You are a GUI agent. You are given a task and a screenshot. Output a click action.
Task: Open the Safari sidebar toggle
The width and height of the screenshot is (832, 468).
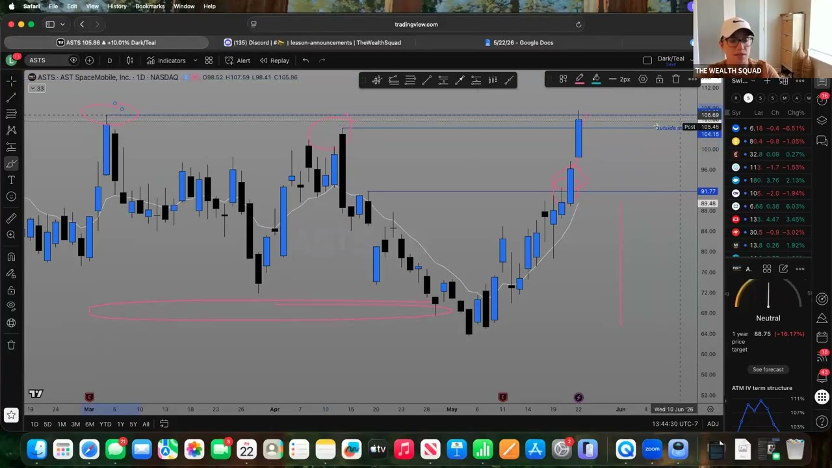(x=50, y=25)
